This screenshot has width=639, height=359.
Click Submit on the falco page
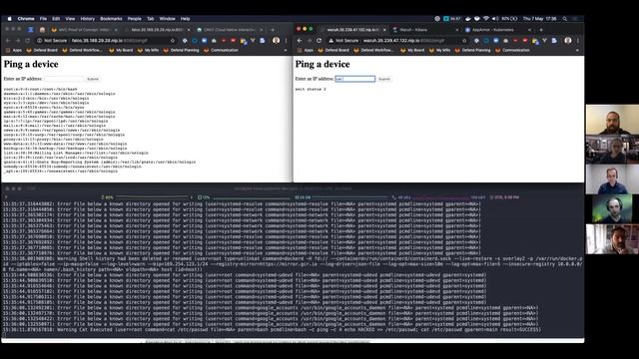click(x=93, y=79)
